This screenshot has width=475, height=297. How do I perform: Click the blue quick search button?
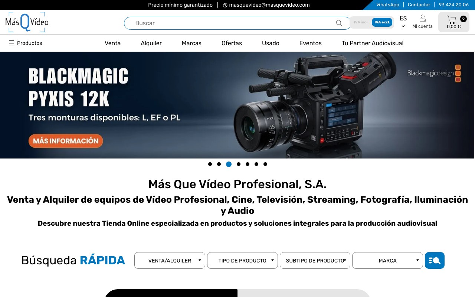coord(435,260)
